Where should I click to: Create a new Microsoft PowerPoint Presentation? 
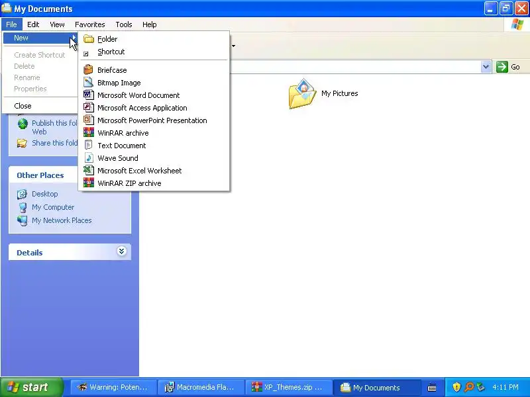(x=154, y=120)
